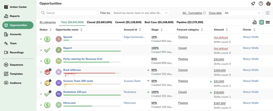This screenshot has height=111, width=273.
Task: Click red alert status icon for Brad Jefferson
Action: pos(47,72)
